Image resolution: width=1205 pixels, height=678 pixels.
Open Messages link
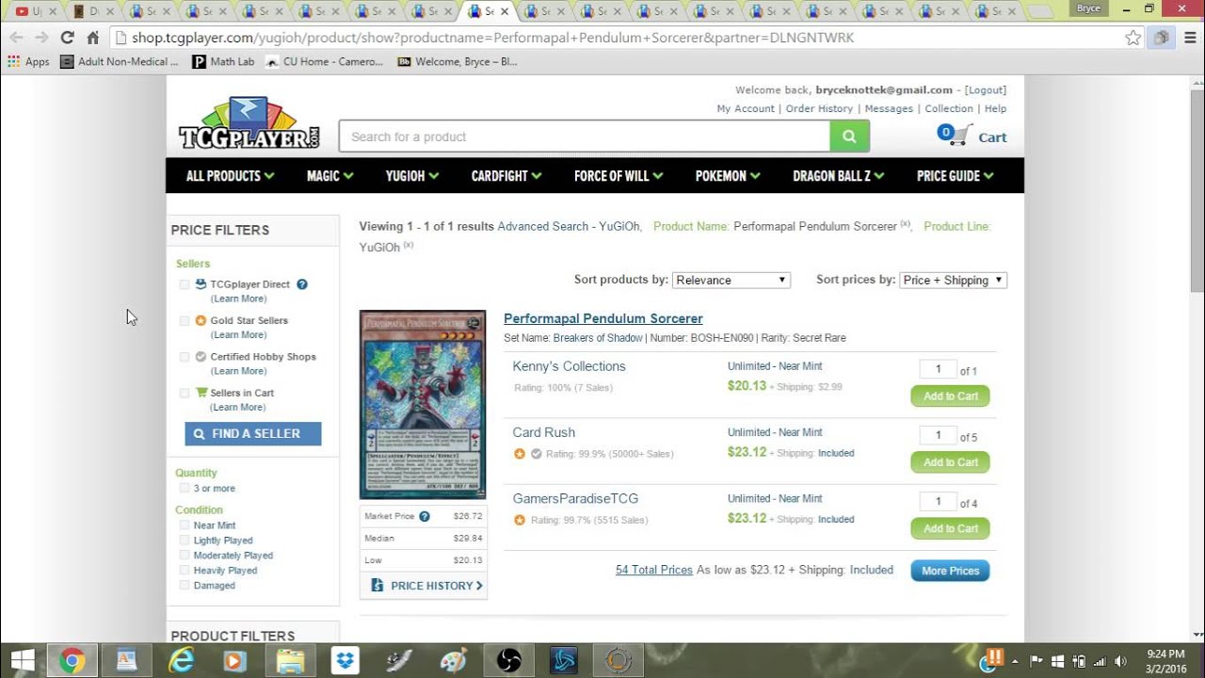(889, 108)
